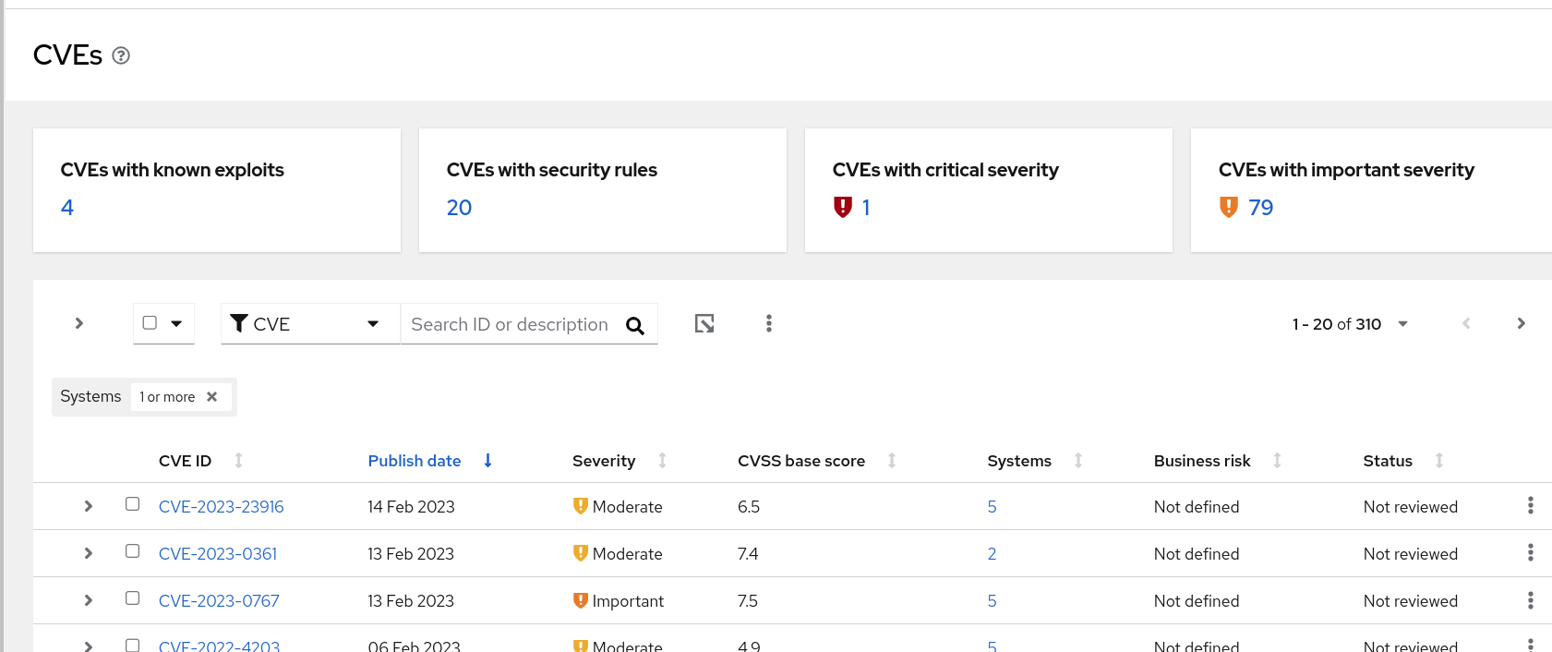Click the Publish date column header
This screenshot has width=1552, height=652.
pos(415,461)
